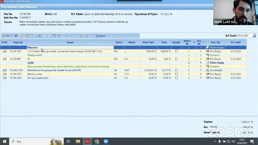Click the Task View icon in taskbar
Screen dimensions: 258x145
(68, 141)
